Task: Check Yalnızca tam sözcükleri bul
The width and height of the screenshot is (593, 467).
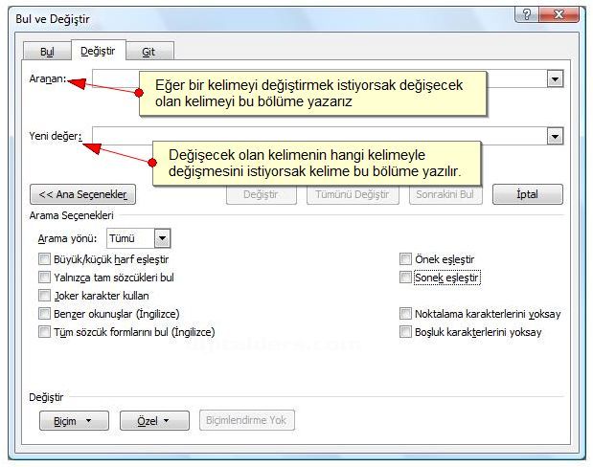Action: [x=44, y=278]
